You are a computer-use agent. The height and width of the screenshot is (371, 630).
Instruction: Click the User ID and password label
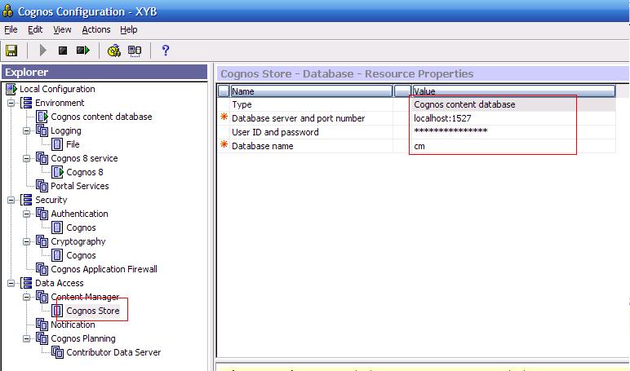tap(275, 132)
